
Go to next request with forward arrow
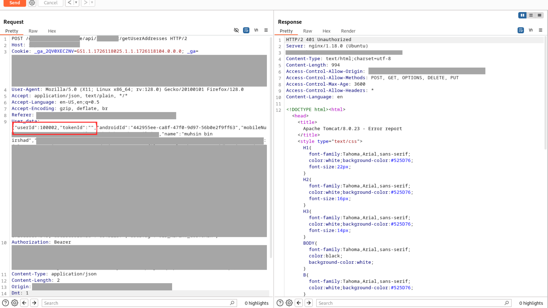85,3
